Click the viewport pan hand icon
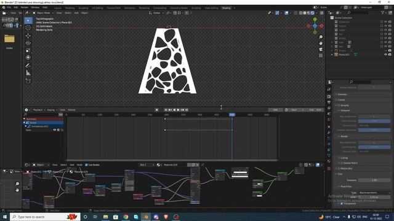The image size is (394, 221). [321, 44]
